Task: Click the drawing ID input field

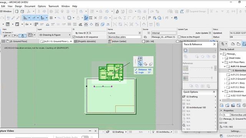Action: tap(98, 33)
